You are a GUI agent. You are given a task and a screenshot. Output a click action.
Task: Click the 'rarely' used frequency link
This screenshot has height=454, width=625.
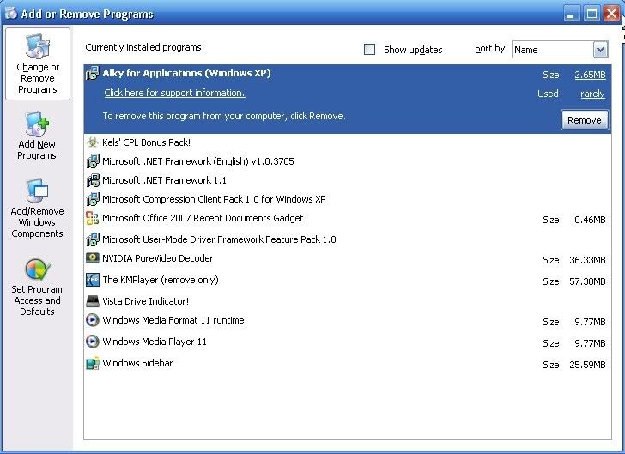tap(592, 94)
